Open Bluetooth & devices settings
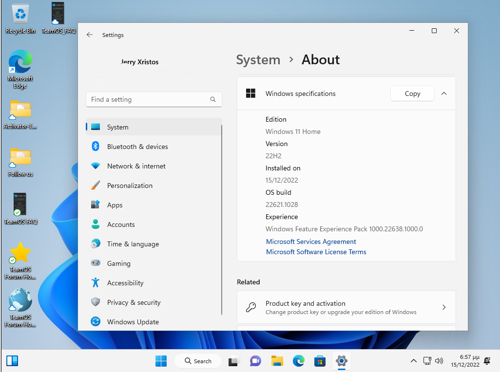 [137, 147]
